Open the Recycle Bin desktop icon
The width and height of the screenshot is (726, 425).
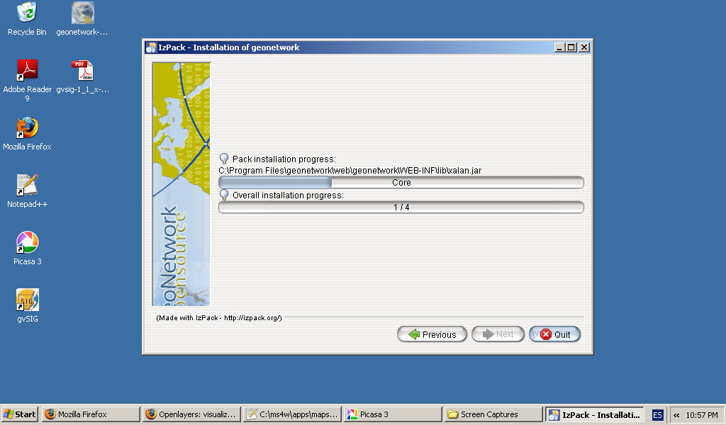pyautogui.click(x=27, y=13)
